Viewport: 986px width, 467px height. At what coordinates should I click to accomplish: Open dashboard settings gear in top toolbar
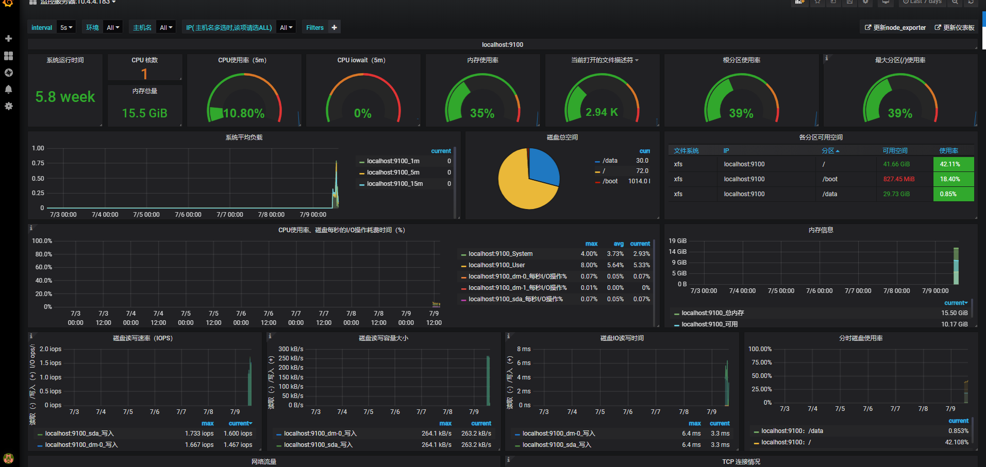(866, 3)
